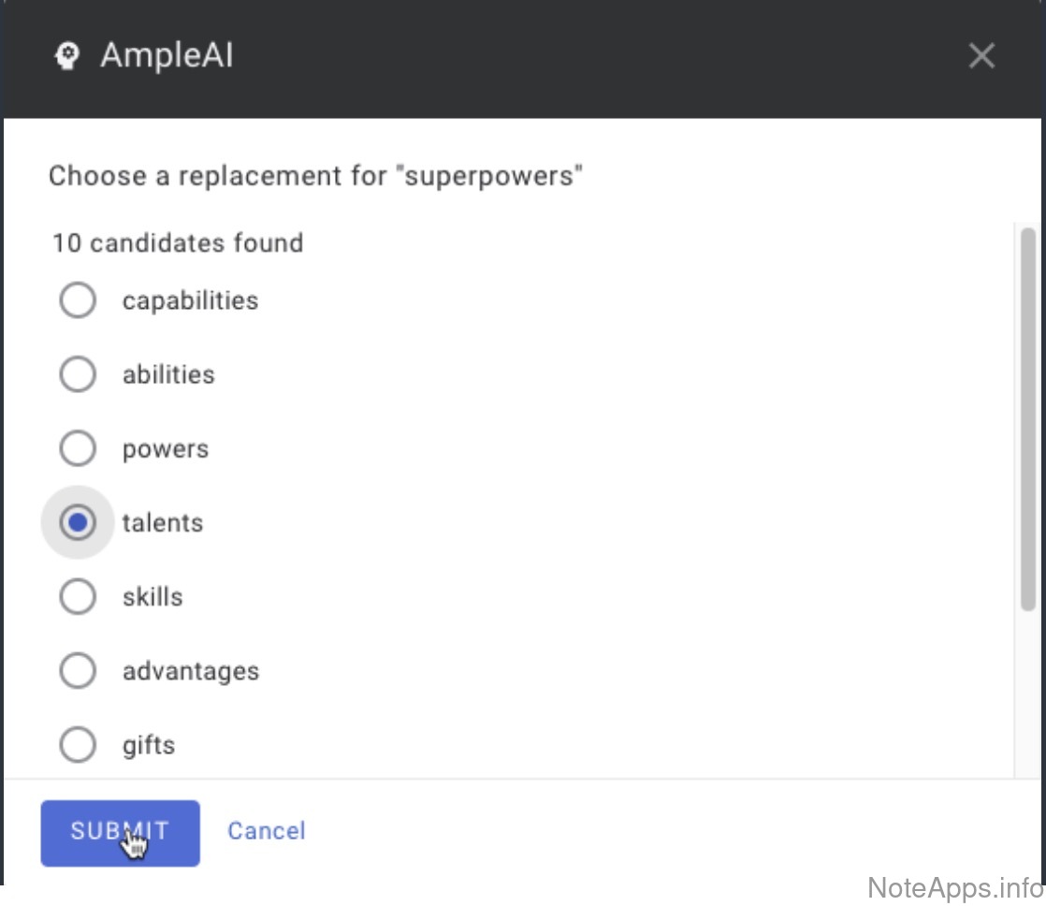The image size is (1046, 906).
Task: Click the scrollbar track below the thumb
Action: pyautogui.click(x=1028, y=693)
